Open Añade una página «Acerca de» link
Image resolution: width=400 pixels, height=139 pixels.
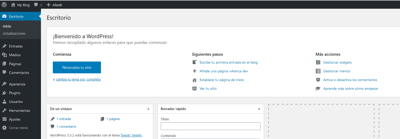(x=224, y=71)
